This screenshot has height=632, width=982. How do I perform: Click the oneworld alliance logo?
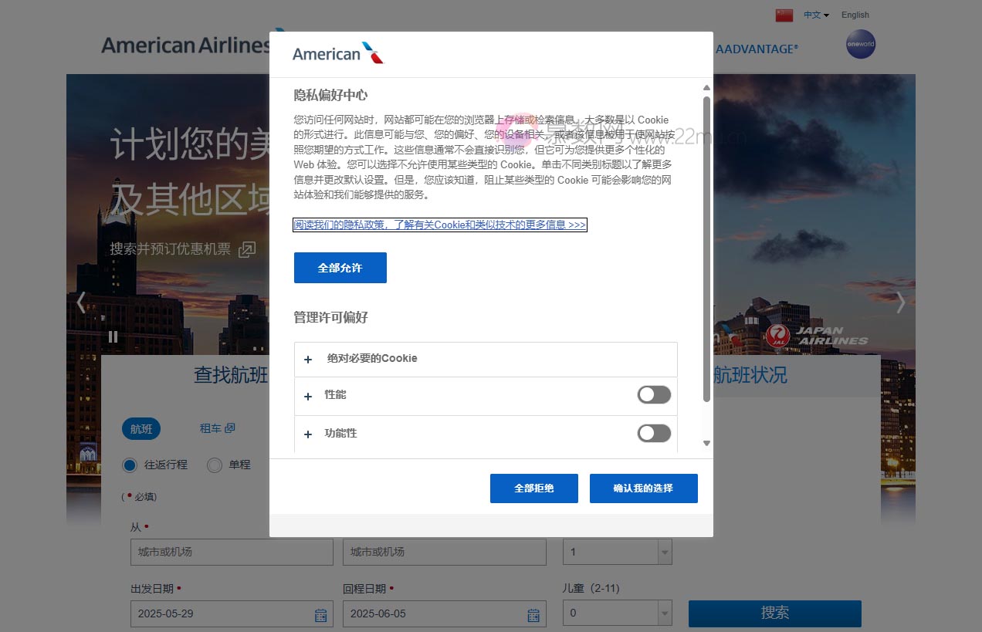tap(860, 45)
